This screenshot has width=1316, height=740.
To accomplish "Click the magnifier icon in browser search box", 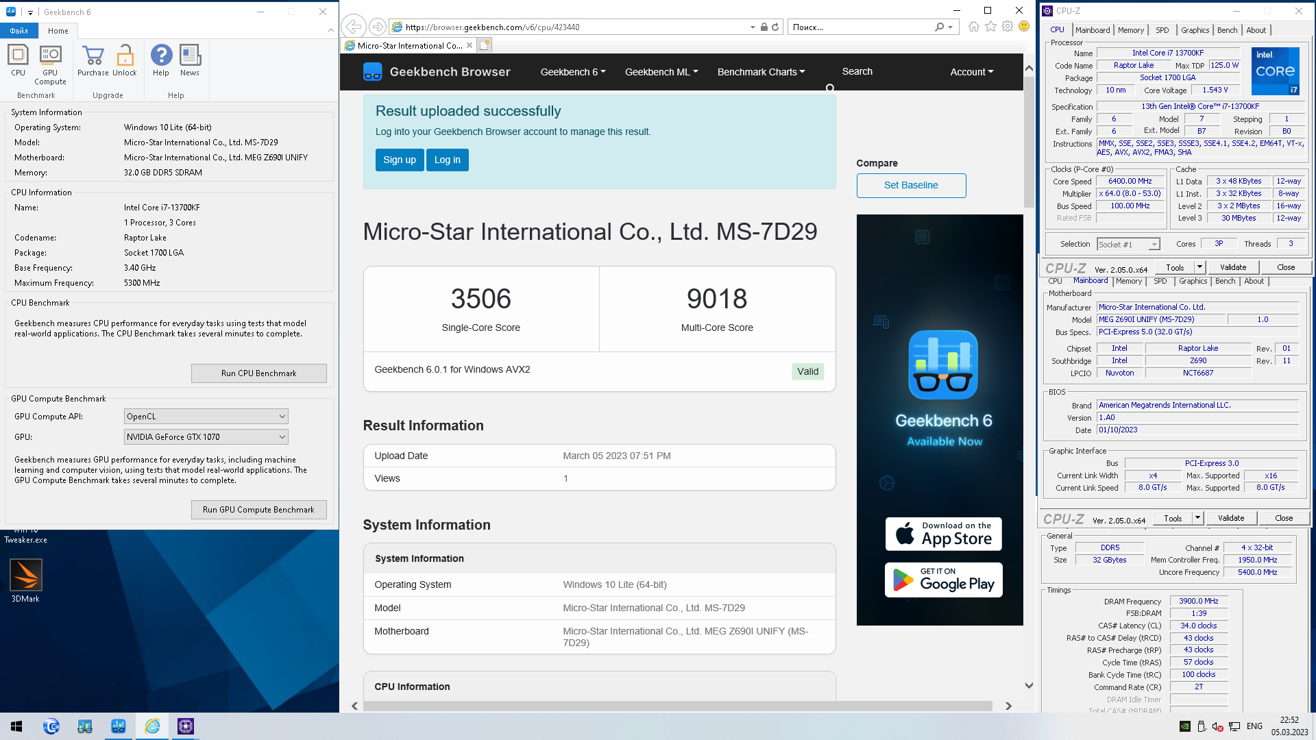I will coord(939,27).
